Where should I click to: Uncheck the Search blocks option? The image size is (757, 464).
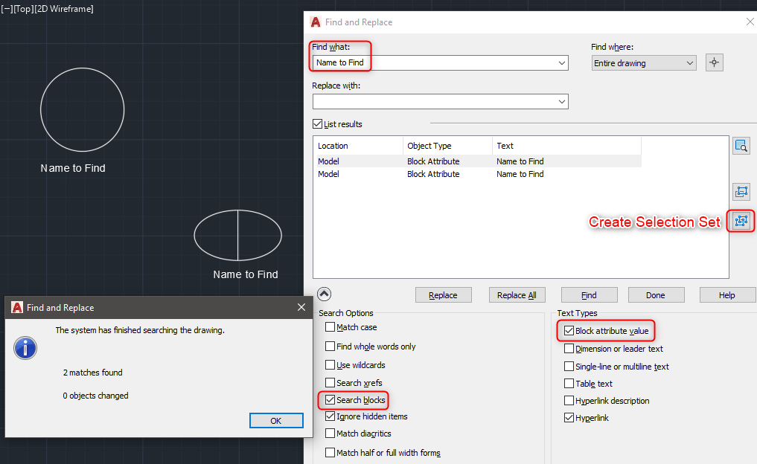tap(330, 399)
